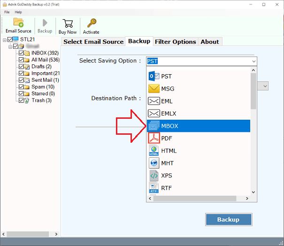Switch to the Filter Options tab
The width and height of the screenshot is (284, 246).
coord(175,42)
